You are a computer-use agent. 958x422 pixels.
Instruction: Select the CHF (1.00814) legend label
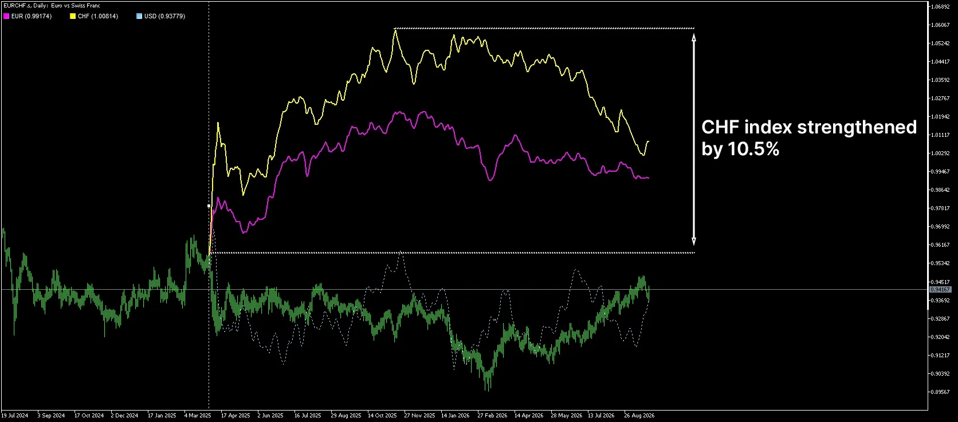click(98, 17)
